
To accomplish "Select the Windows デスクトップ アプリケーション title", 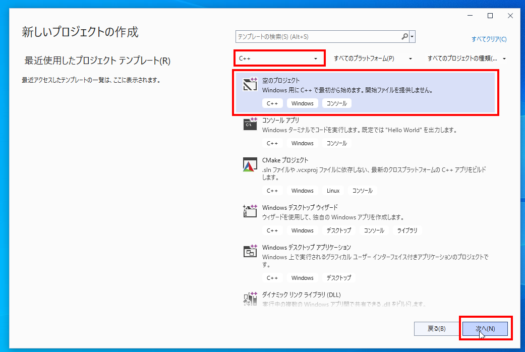I will [306, 247].
